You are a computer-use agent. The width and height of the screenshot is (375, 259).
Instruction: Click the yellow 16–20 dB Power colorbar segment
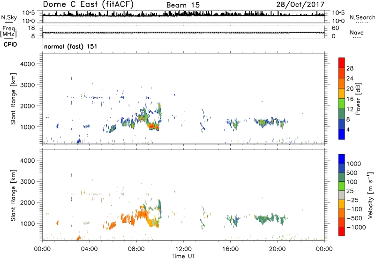pyautogui.click(x=342, y=94)
